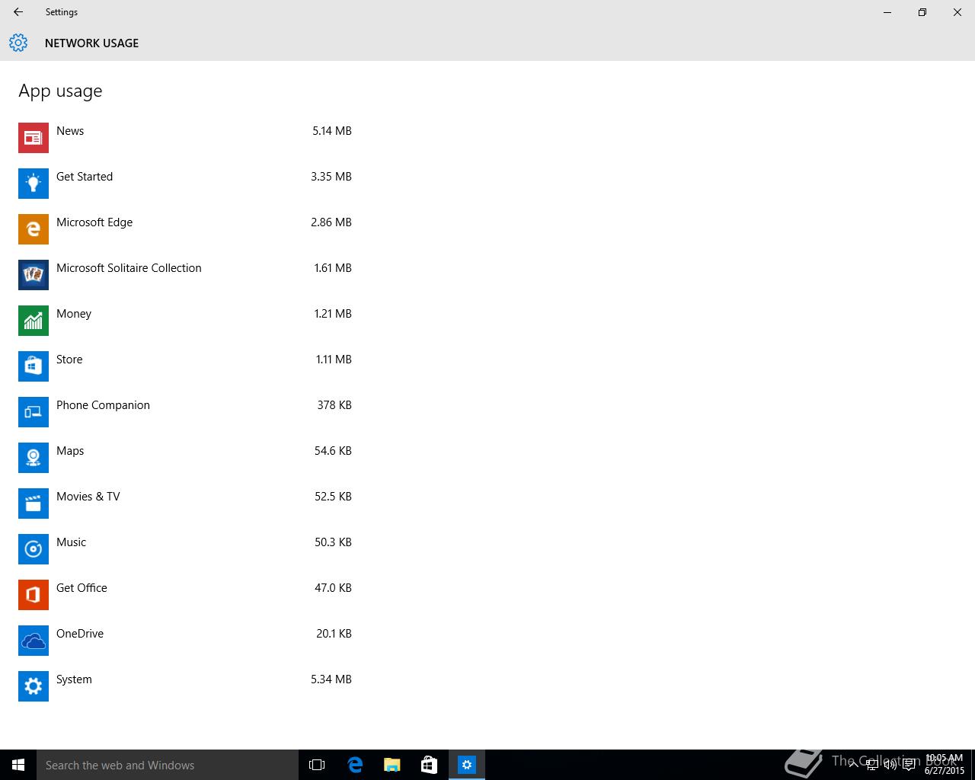
Task: Click the Microsoft Edge app icon in list
Action: [34, 229]
